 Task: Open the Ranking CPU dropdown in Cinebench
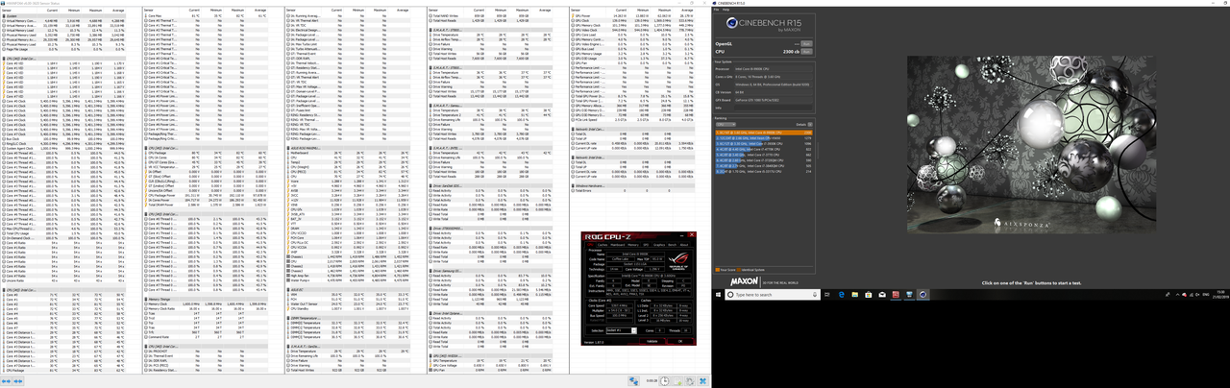(x=726, y=124)
